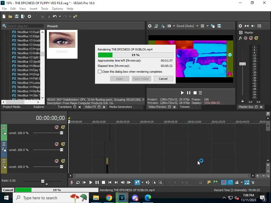
Task: Mute video track 1
Action: coord(57,127)
